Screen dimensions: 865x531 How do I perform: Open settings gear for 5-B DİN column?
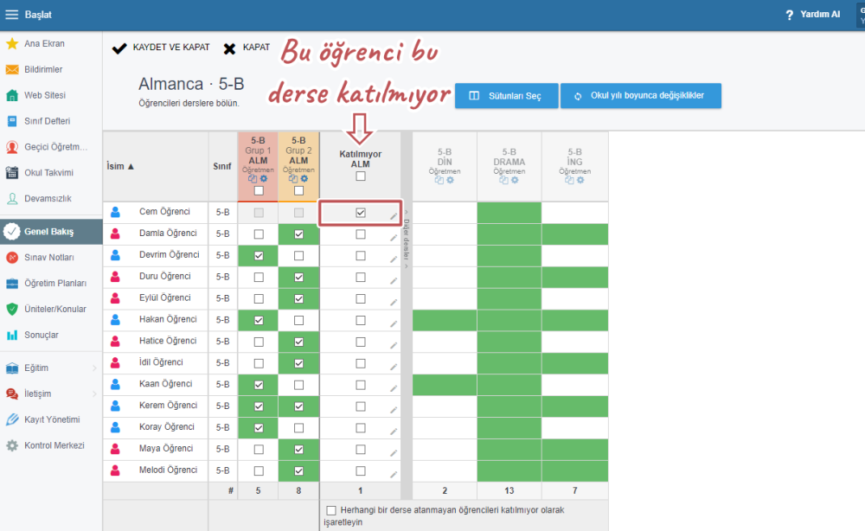[450, 180]
